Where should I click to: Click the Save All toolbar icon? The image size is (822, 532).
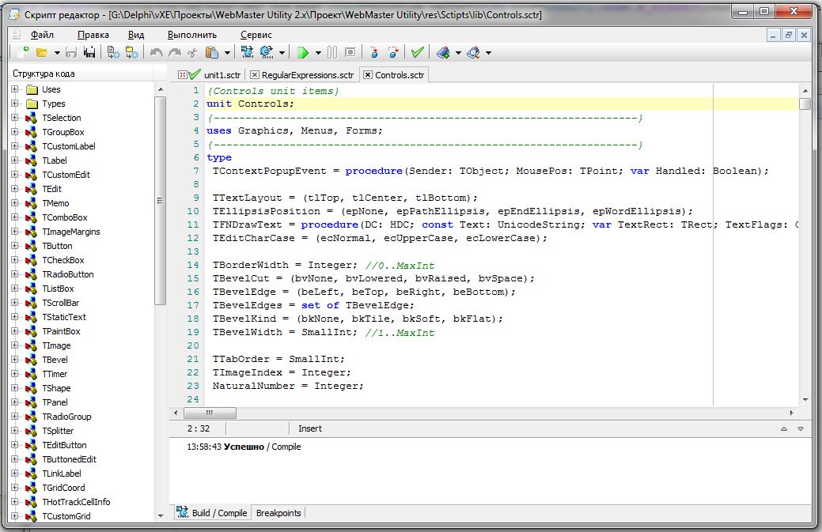point(89,53)
